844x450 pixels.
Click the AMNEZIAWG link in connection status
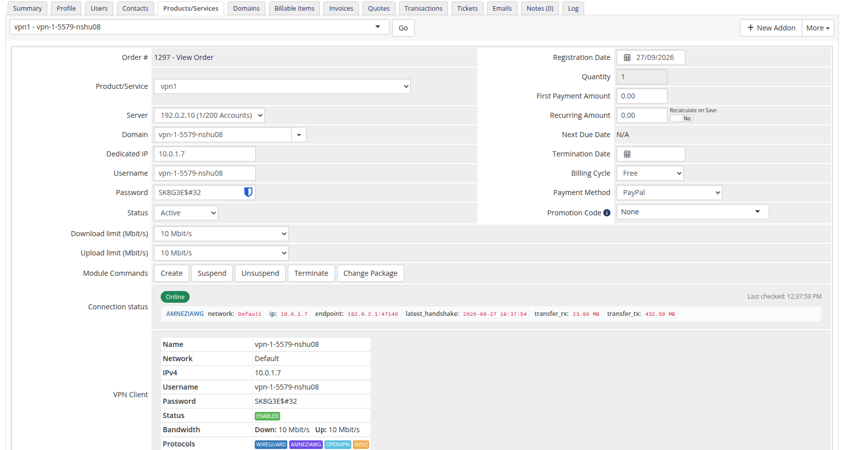click(185, 314)
